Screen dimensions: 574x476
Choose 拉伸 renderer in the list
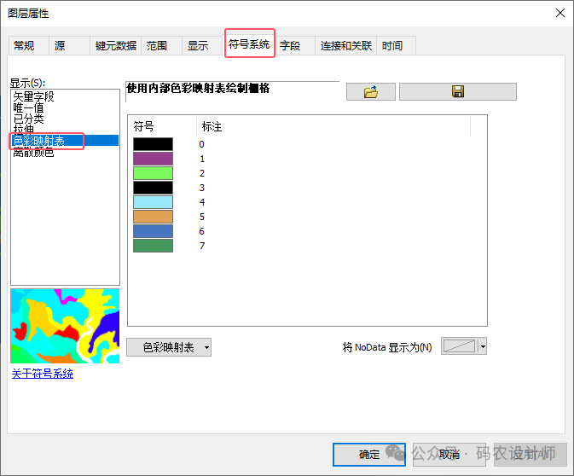tap(23, 130)
